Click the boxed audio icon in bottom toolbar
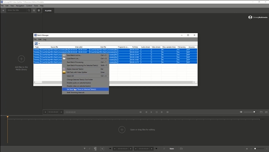The width and height of the screenshot is (269, 152). 102,149
